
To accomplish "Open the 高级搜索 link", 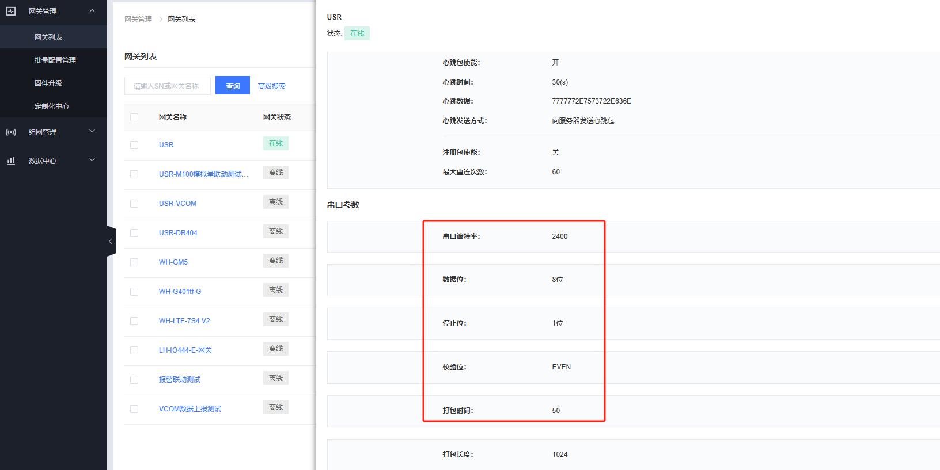I will 272,86.
